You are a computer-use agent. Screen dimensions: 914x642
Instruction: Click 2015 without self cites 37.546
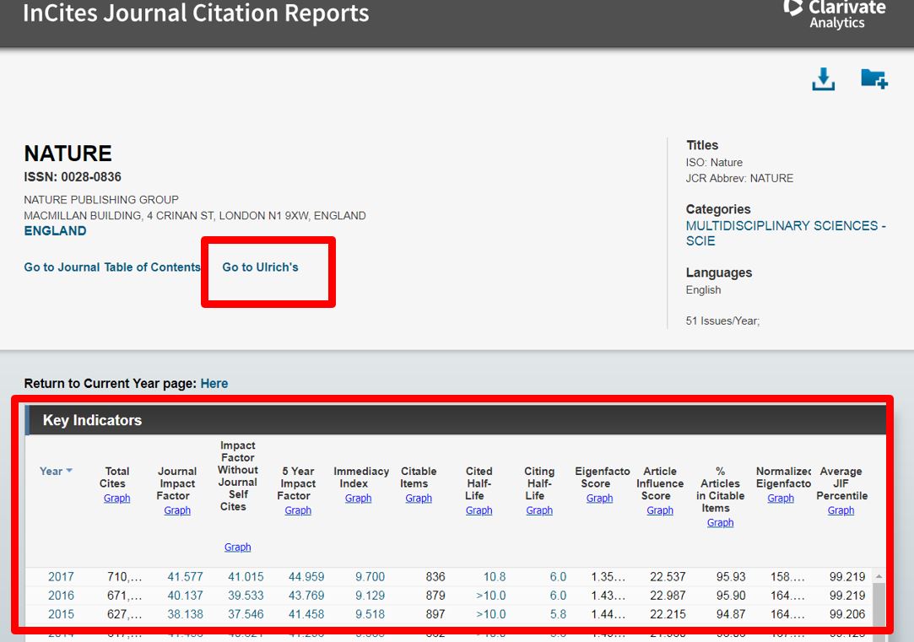click(x=246, y=614)
